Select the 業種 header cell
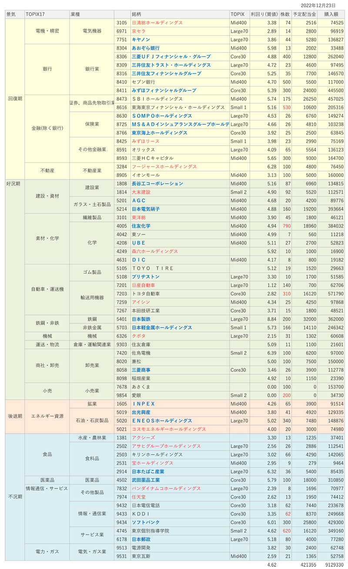 click(92, 14)
